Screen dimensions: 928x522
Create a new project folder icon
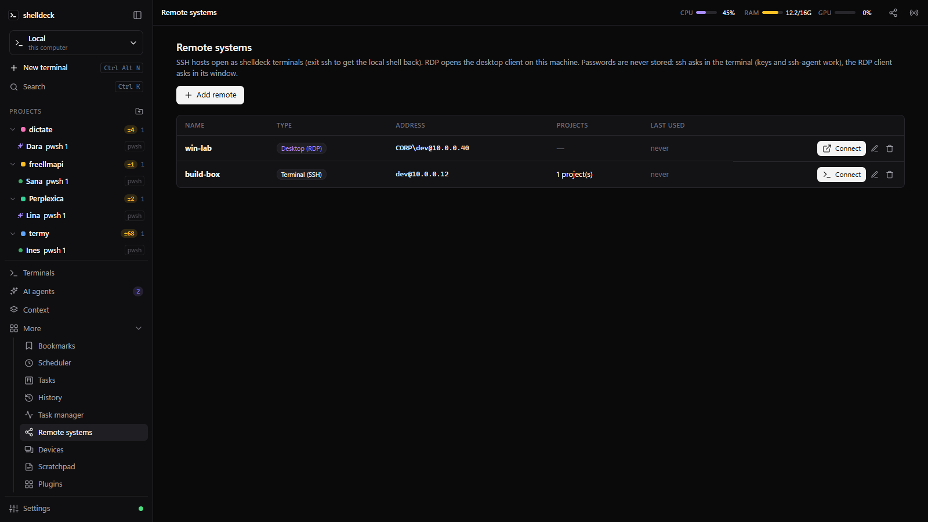[x=139, y=111]
